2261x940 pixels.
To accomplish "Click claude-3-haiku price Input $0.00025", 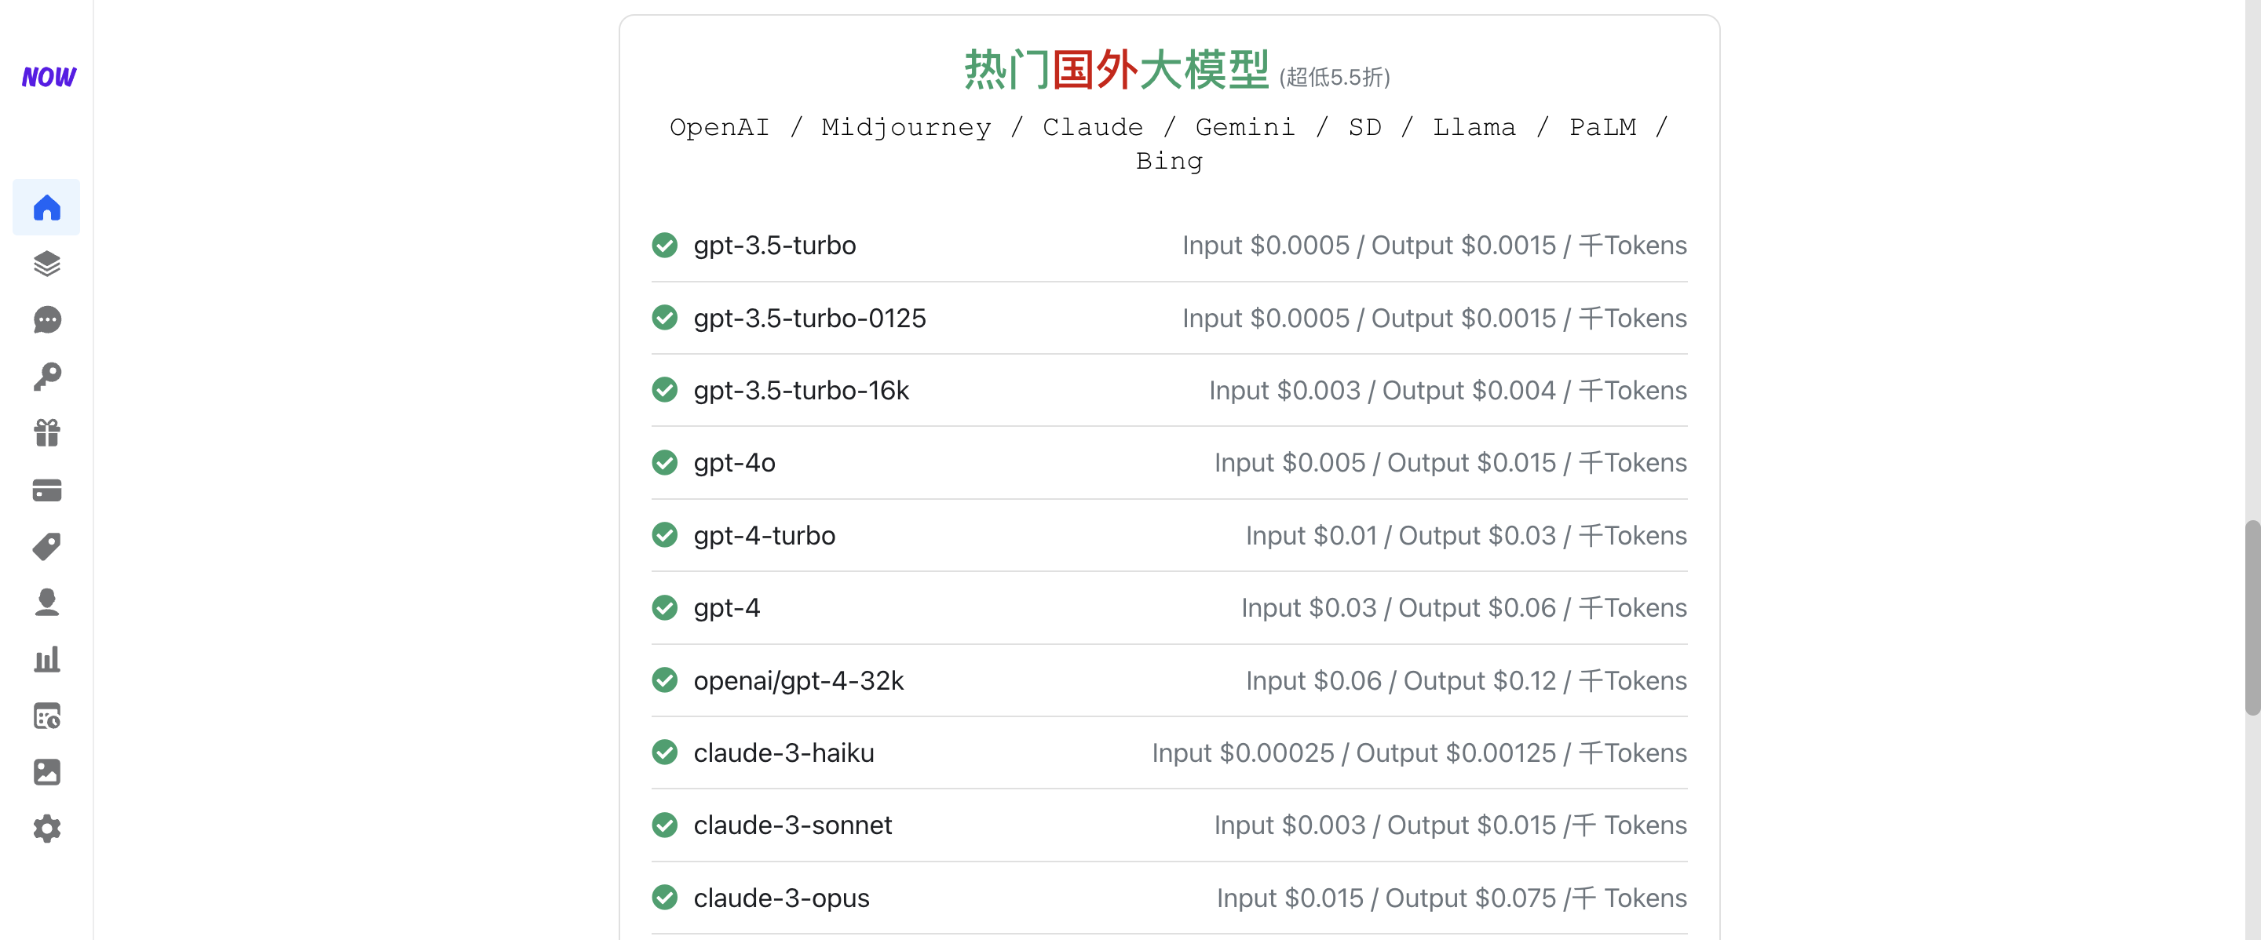I will tap(1243, 752).
